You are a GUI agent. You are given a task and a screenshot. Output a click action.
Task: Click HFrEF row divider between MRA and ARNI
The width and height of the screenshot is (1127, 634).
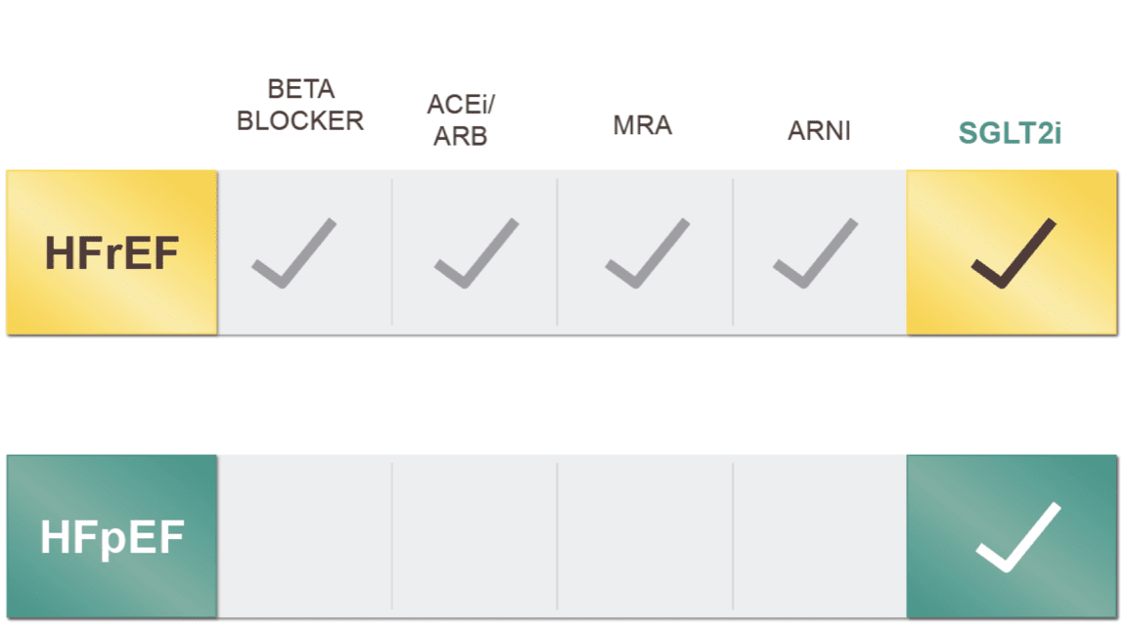733,251
